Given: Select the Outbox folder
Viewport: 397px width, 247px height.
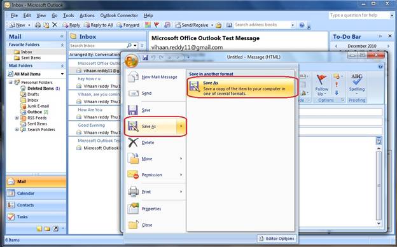Looking at the screenshot, I should pyautogui.click(x=34, y=112).
